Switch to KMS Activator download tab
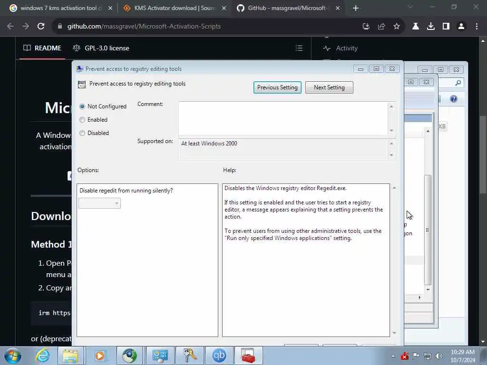Image resolution: width=487 pixels, height=365 pixels. pos(174,8)
